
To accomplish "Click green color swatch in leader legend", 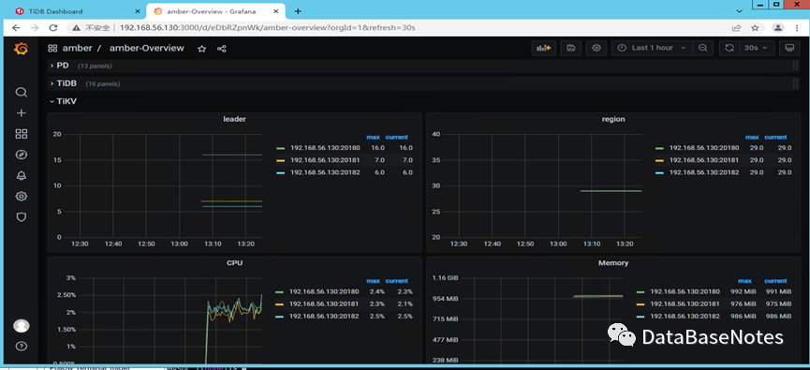I will coord(281,148).
